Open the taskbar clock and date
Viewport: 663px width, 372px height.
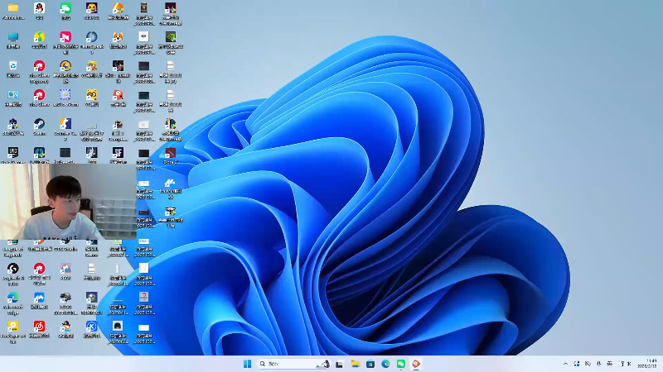[x=646, y=364]
